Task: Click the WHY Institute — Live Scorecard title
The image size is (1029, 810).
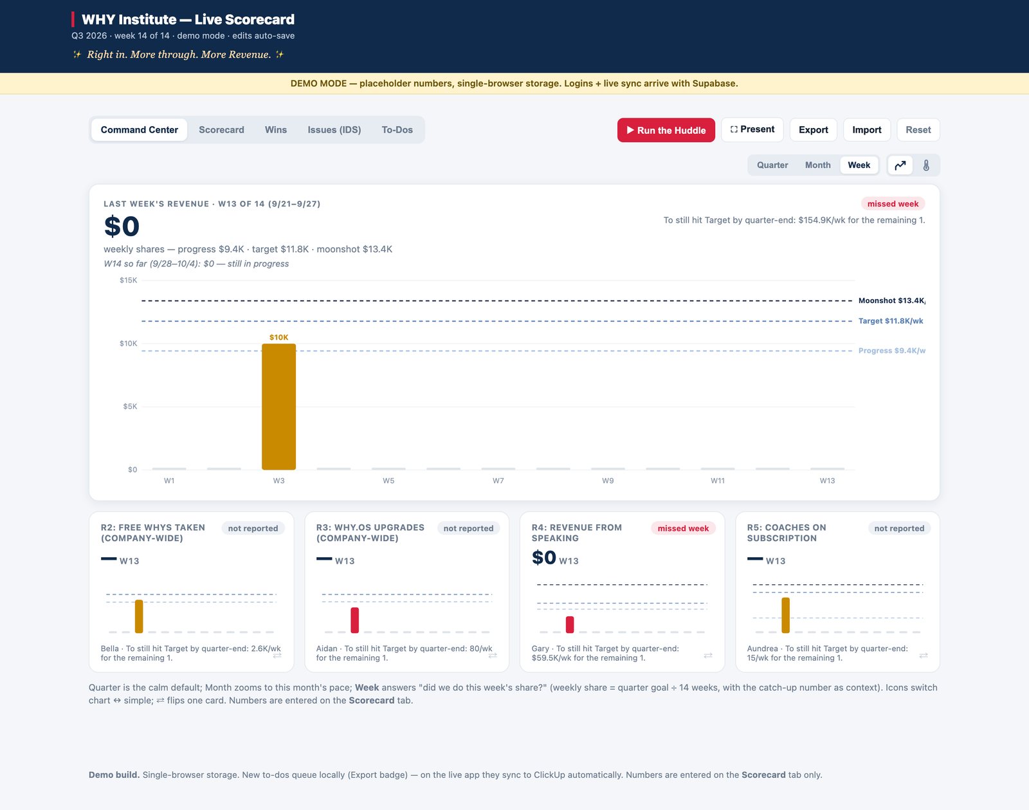Action: (188, 19)
